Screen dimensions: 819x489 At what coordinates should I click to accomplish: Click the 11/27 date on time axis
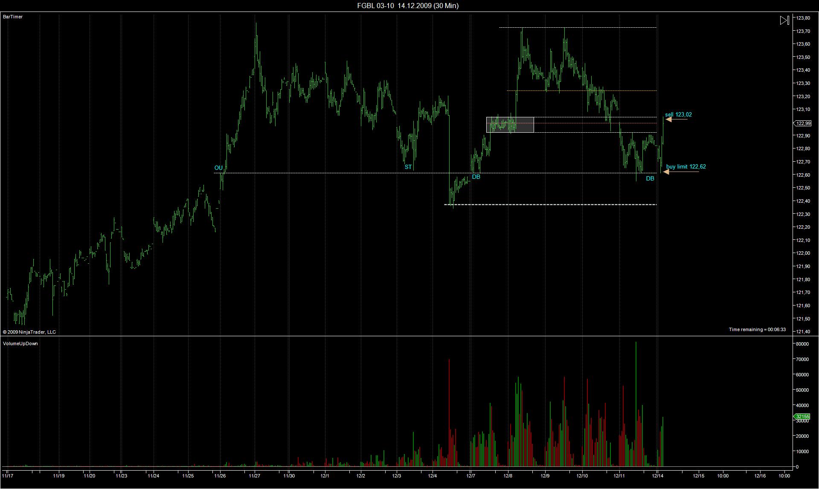255,476
